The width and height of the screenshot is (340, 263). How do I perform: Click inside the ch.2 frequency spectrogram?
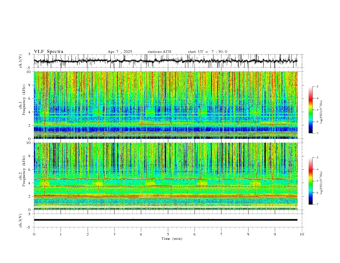(166, 176)
